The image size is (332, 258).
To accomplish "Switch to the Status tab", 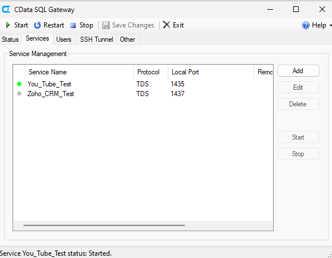I will (x=10, y=39).
